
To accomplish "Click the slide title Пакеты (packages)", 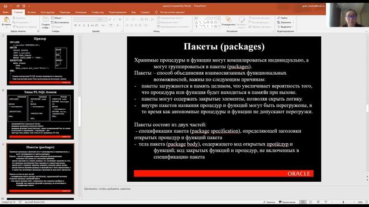I will pos(224,47).
